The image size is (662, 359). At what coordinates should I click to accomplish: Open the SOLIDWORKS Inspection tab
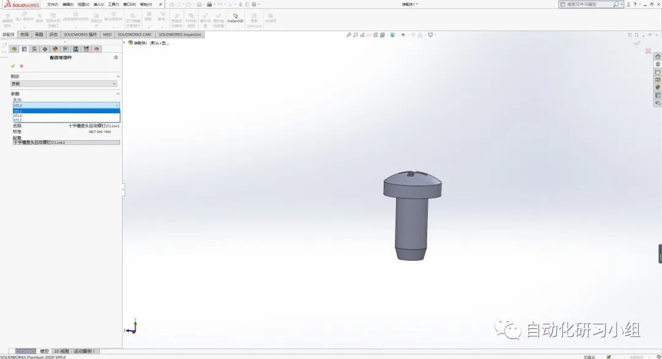pos(180,34)
